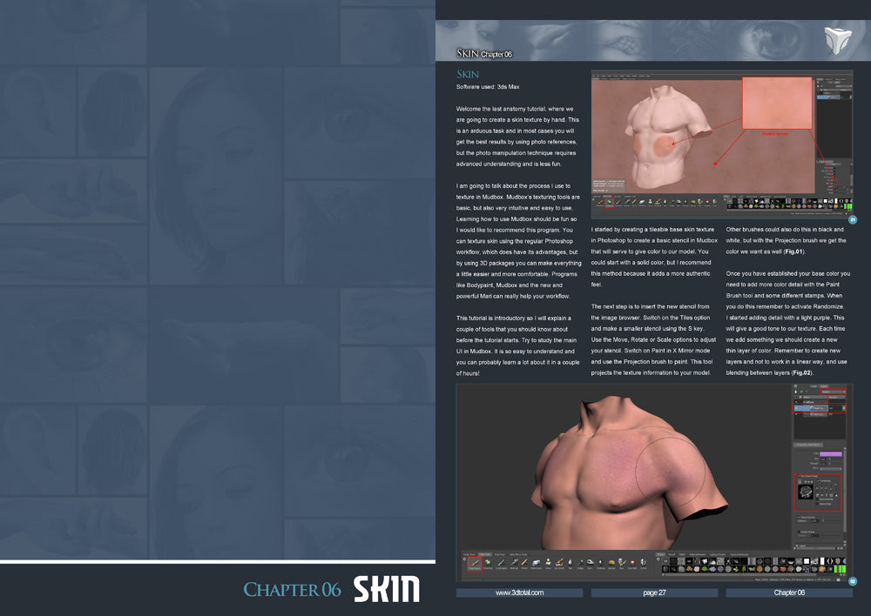Activate the Dry Brush tool
Screen dimensions: 871x616
(x=559, y=566)
